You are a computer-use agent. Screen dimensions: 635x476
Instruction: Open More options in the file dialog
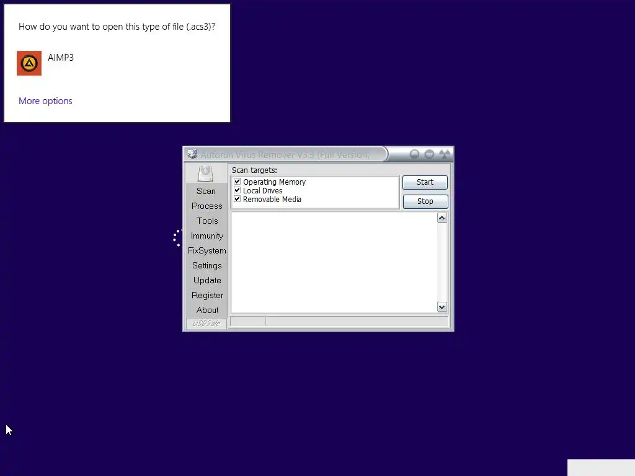[45, 101]
